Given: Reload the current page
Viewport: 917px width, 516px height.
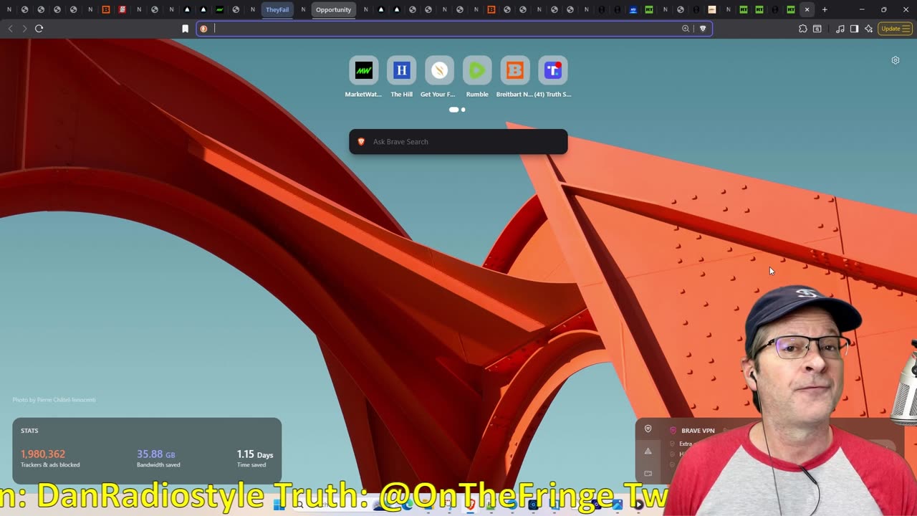Looking at the screenshot, I should pyautogui.click(x=39, y=29).
